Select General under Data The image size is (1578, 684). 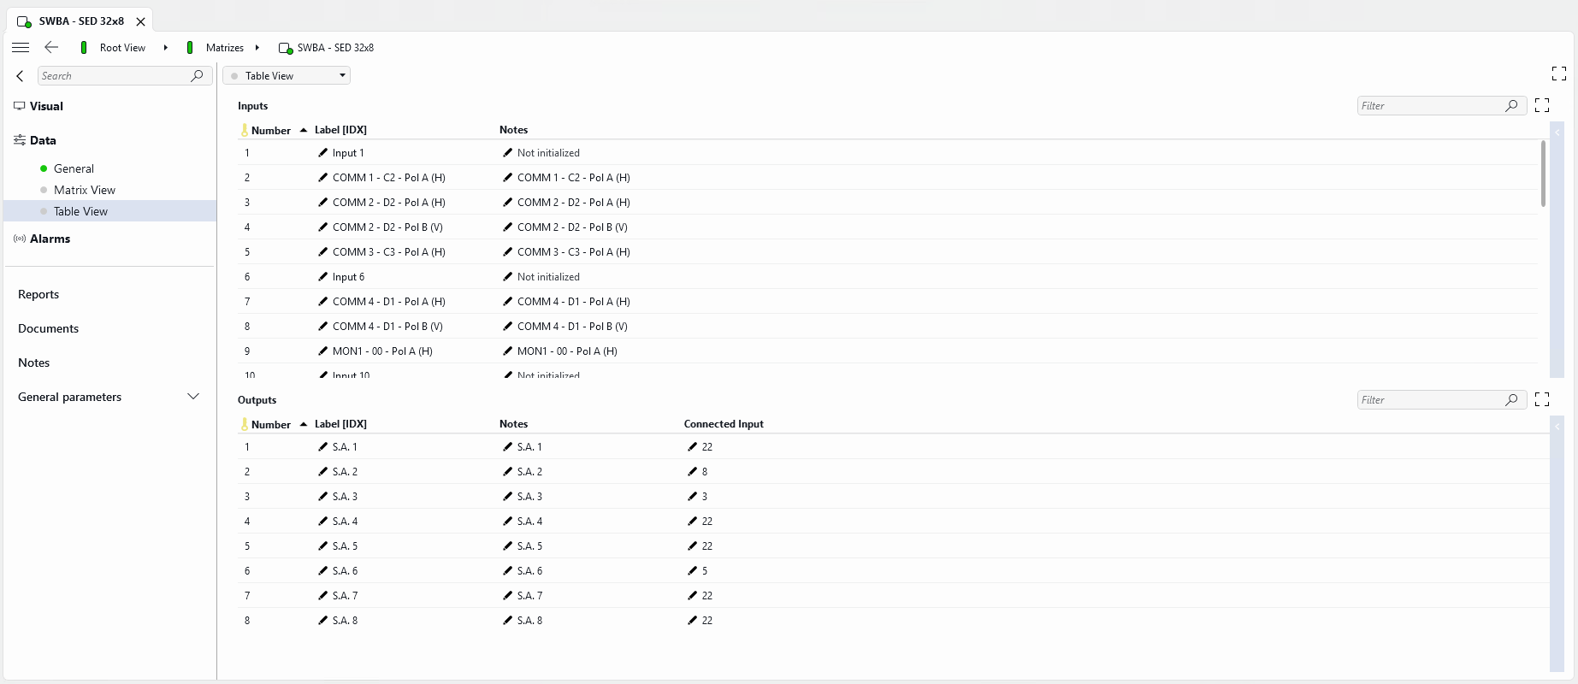click(x=74, y=168)
